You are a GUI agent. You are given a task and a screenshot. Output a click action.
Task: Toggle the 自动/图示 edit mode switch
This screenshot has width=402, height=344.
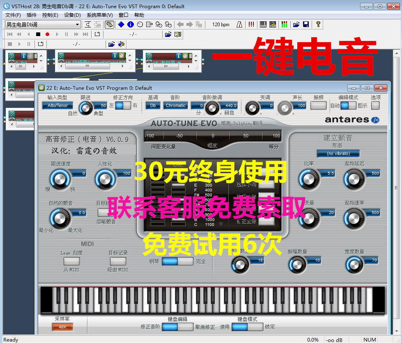(349, 105)
